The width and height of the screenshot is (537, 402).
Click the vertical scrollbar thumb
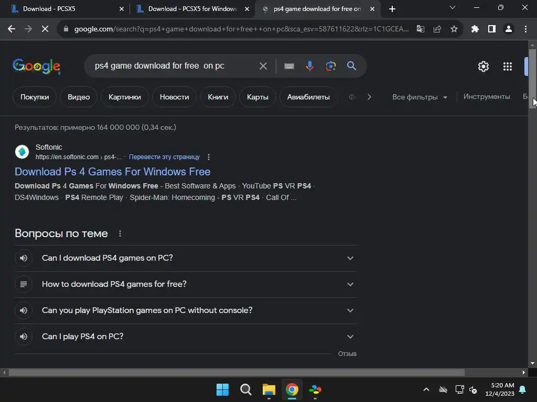tap(532, 79)
